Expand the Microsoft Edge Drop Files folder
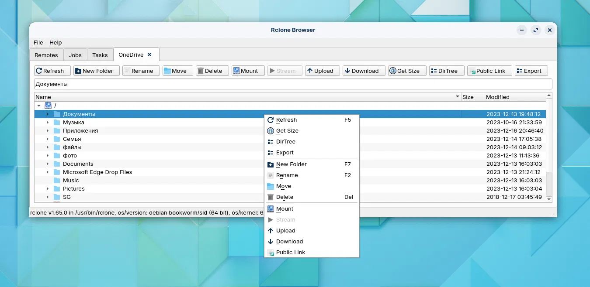590x287 pixels. click(48, 172)
